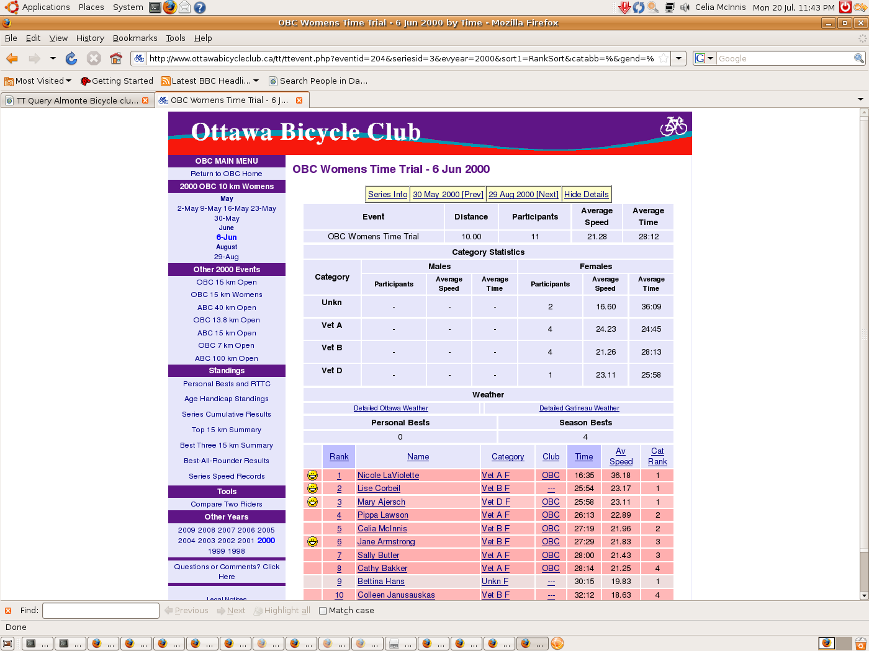Viewport: 869px width, 651px height.
Task: Click the Google search magnifier icon
Action: [858, 58]
